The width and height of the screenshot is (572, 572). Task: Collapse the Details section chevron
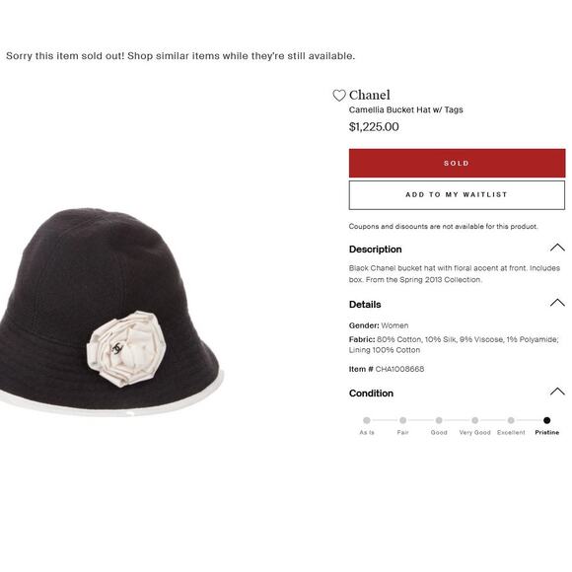(x=557, y=303)
